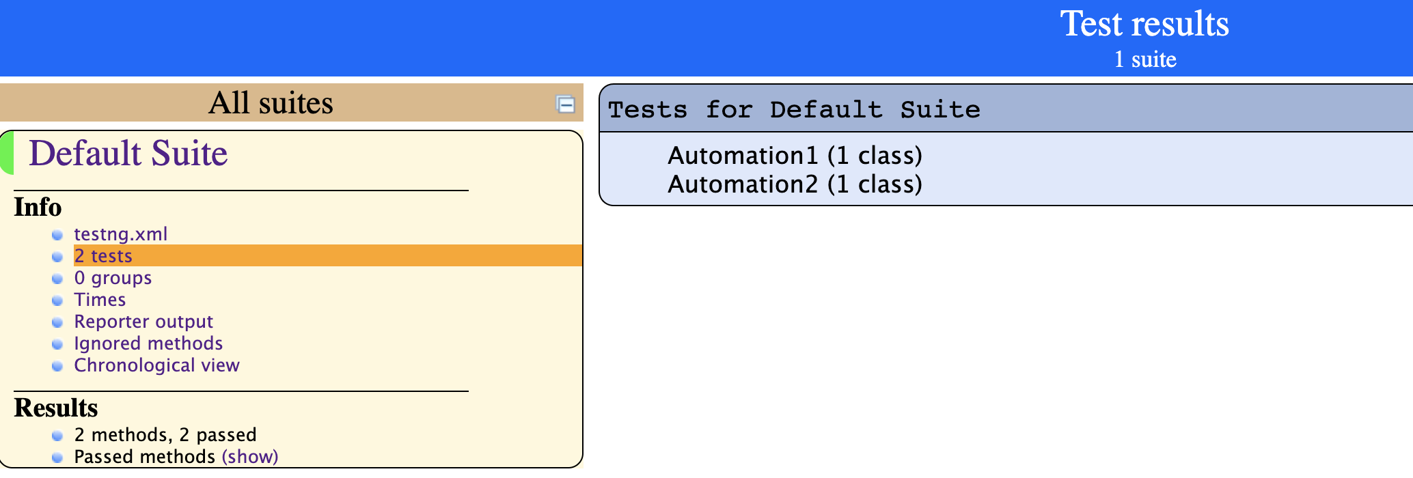Click the bullet icon beside Chronological view

tap(58, 366)
